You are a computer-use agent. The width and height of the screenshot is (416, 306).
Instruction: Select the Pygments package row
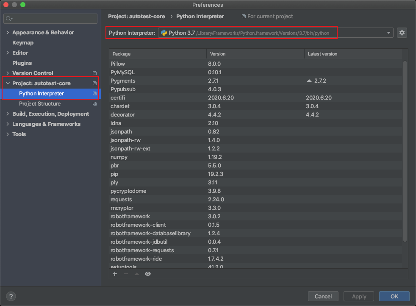[x=255, y=81]
